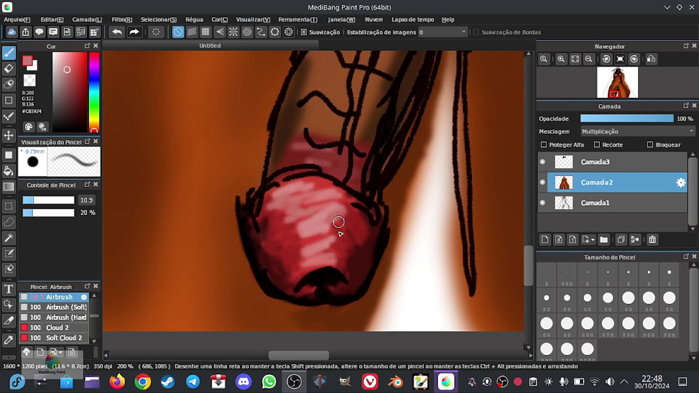The width and height of the screenshot is (699, 393).
Task: Show hidden system tray icons chevron
Action: 624,382
